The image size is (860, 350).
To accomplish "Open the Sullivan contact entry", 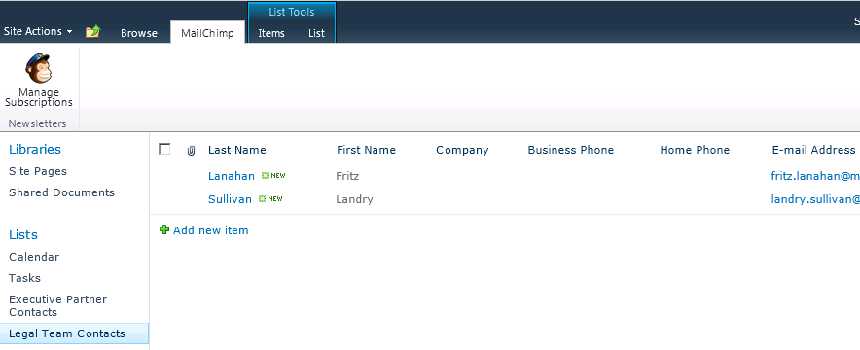I will (x=230, y=199).
